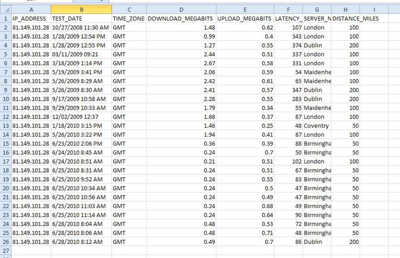Click the TIME_ZONE header cell
This screenshot has width=400, height=258.
coord(129,18)
